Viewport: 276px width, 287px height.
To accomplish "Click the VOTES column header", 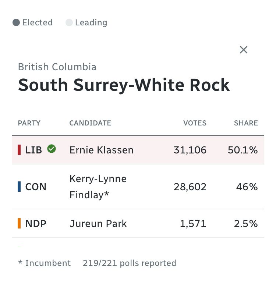I will [x=195, y=123].
